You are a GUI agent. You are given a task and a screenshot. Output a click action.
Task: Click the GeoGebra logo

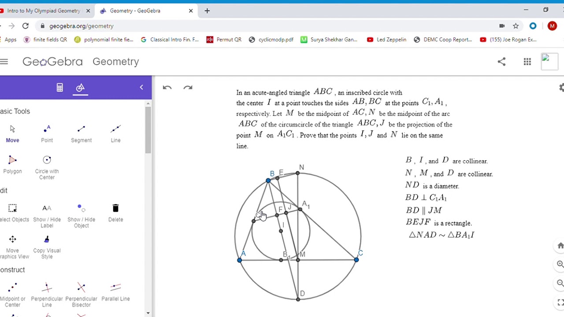(52, 62)
